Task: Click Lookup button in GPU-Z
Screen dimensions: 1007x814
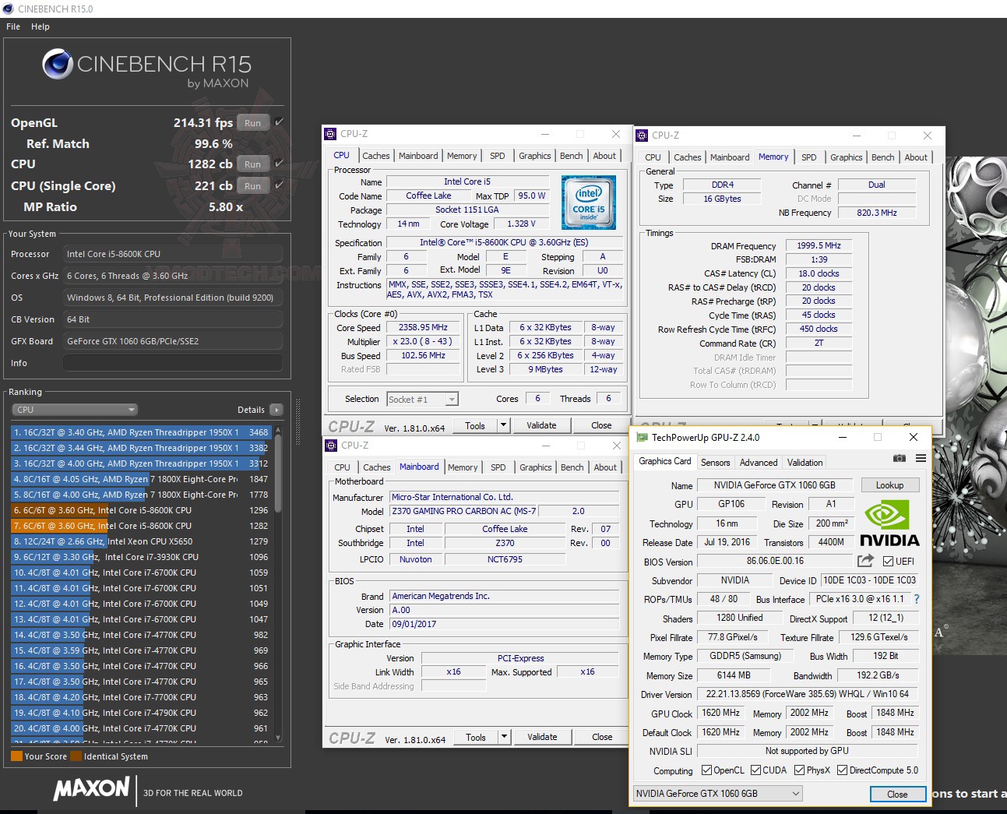Action: click(x=889, y=485)
